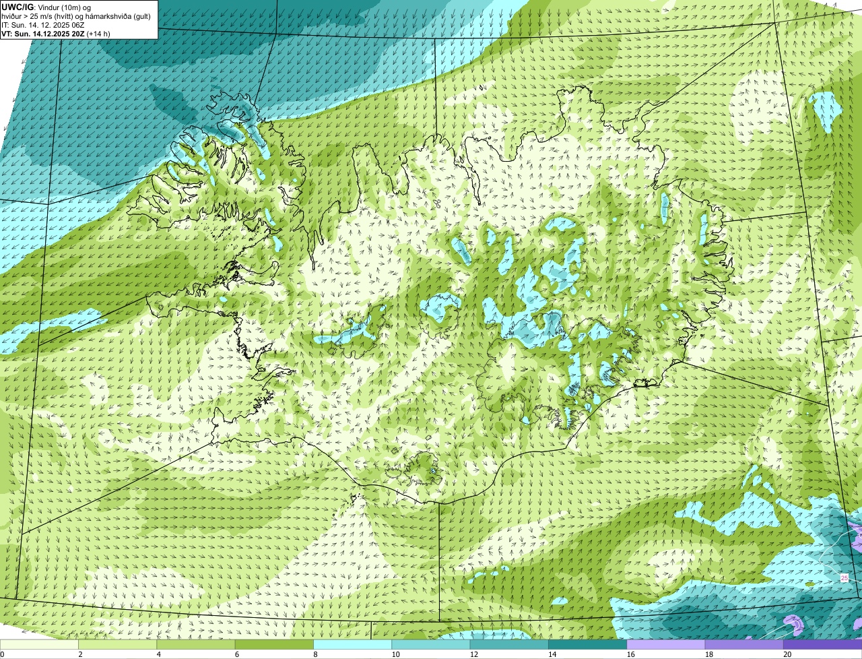Click the legend scale value '6'
862x659 pixels.
pyautogui.click(x=236, y=654)
